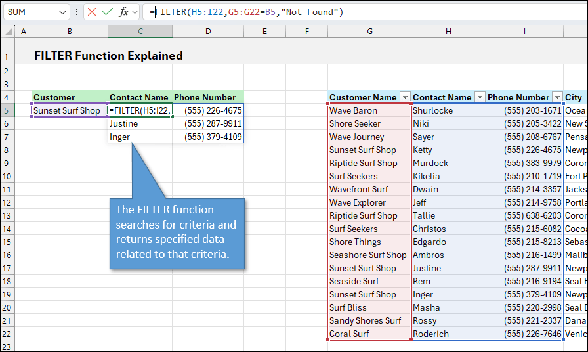This screenshot has width=588, height=352.
Task: Open the dropdown arrow next to fx
Action: click(x=135, y=12)
